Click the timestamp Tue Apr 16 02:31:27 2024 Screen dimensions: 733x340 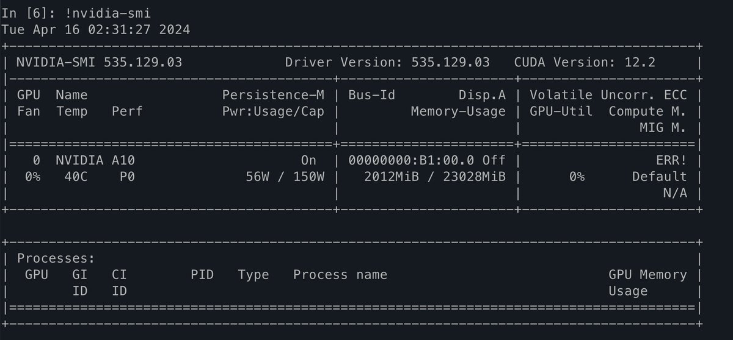click(x=96, y=29)
